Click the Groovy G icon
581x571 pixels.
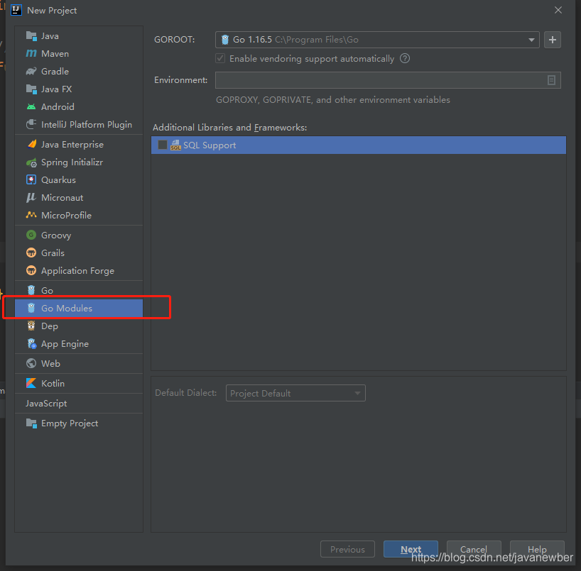click(31, 235)
